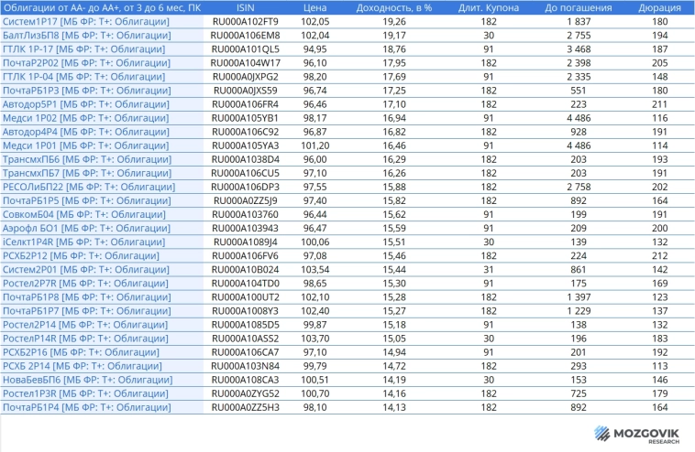Click the Цена column header

[314, 7]
